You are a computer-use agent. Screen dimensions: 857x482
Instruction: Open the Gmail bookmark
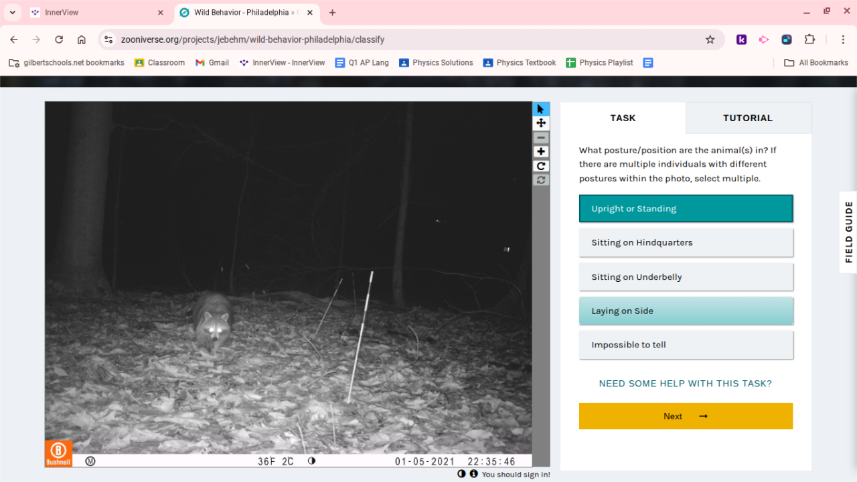pyautogui.click(x=212, y=63)
